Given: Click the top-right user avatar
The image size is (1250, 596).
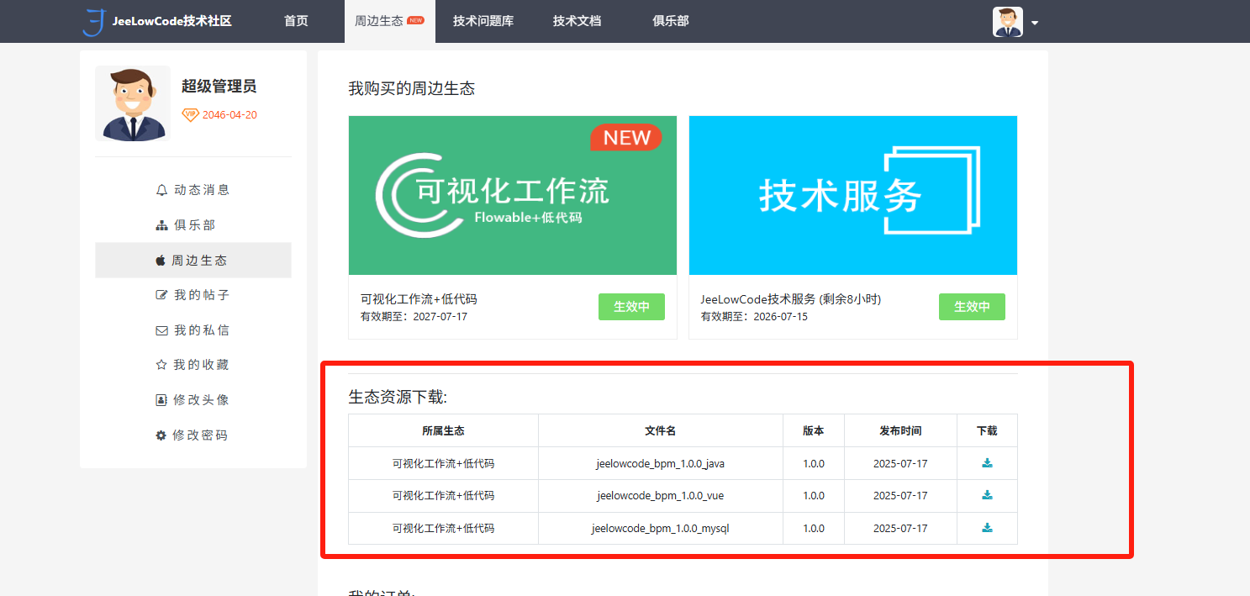Looking at the screenshot, I should 1007,22.
